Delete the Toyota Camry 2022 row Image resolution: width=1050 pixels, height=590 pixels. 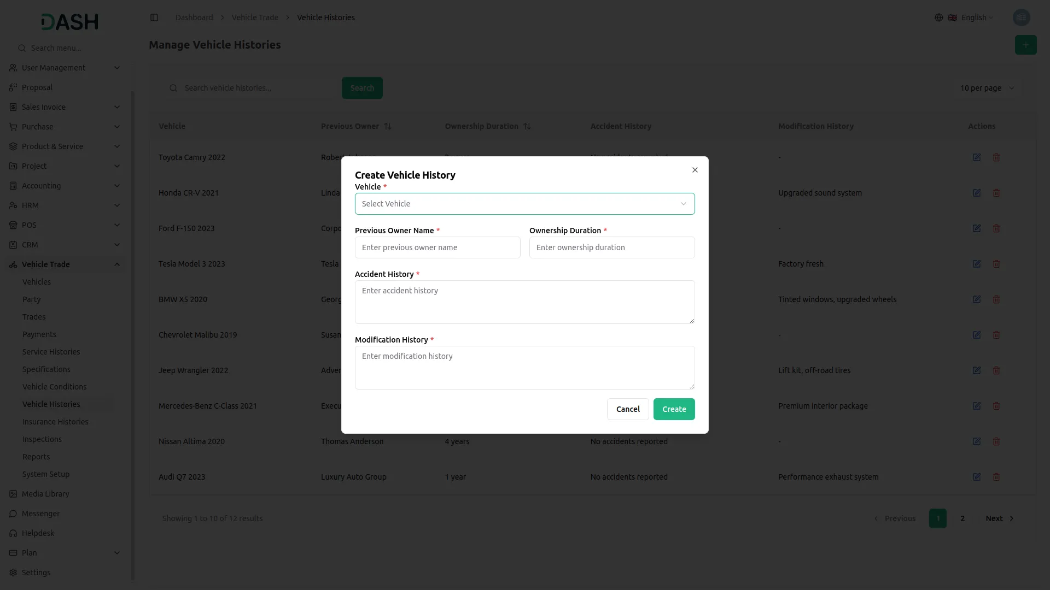click(x=996, y=157)
